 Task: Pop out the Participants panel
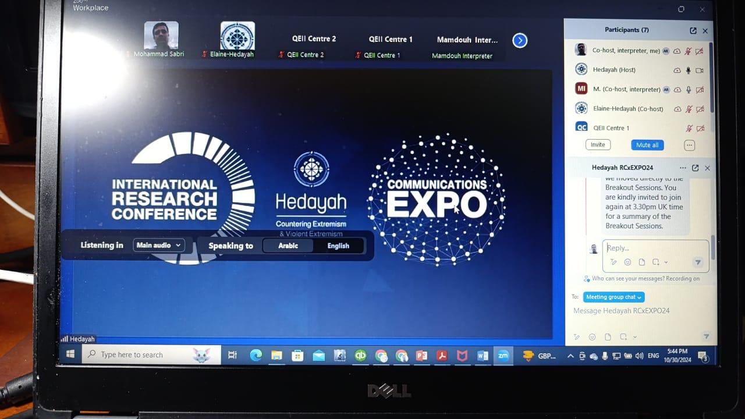click(693, 31)
